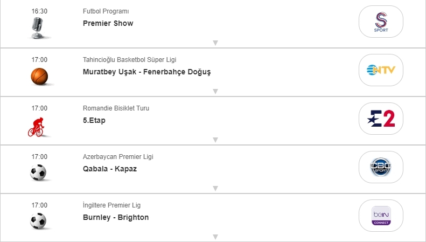Screen dimensions: 426x242
Task: Open the CBC Sport channel logo
Action: [381, 167]
